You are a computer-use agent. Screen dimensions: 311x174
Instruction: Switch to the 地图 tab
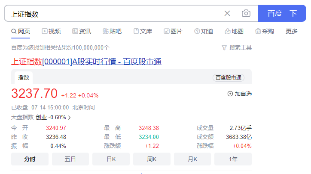[x=234, y=31]
